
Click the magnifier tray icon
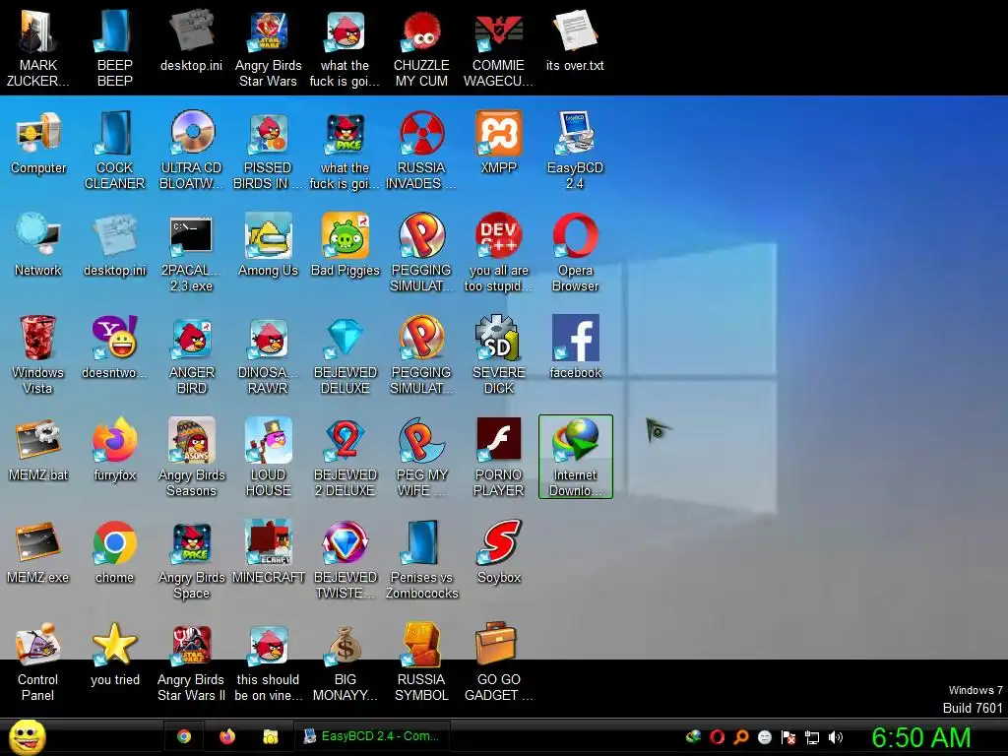coord(740,737)
